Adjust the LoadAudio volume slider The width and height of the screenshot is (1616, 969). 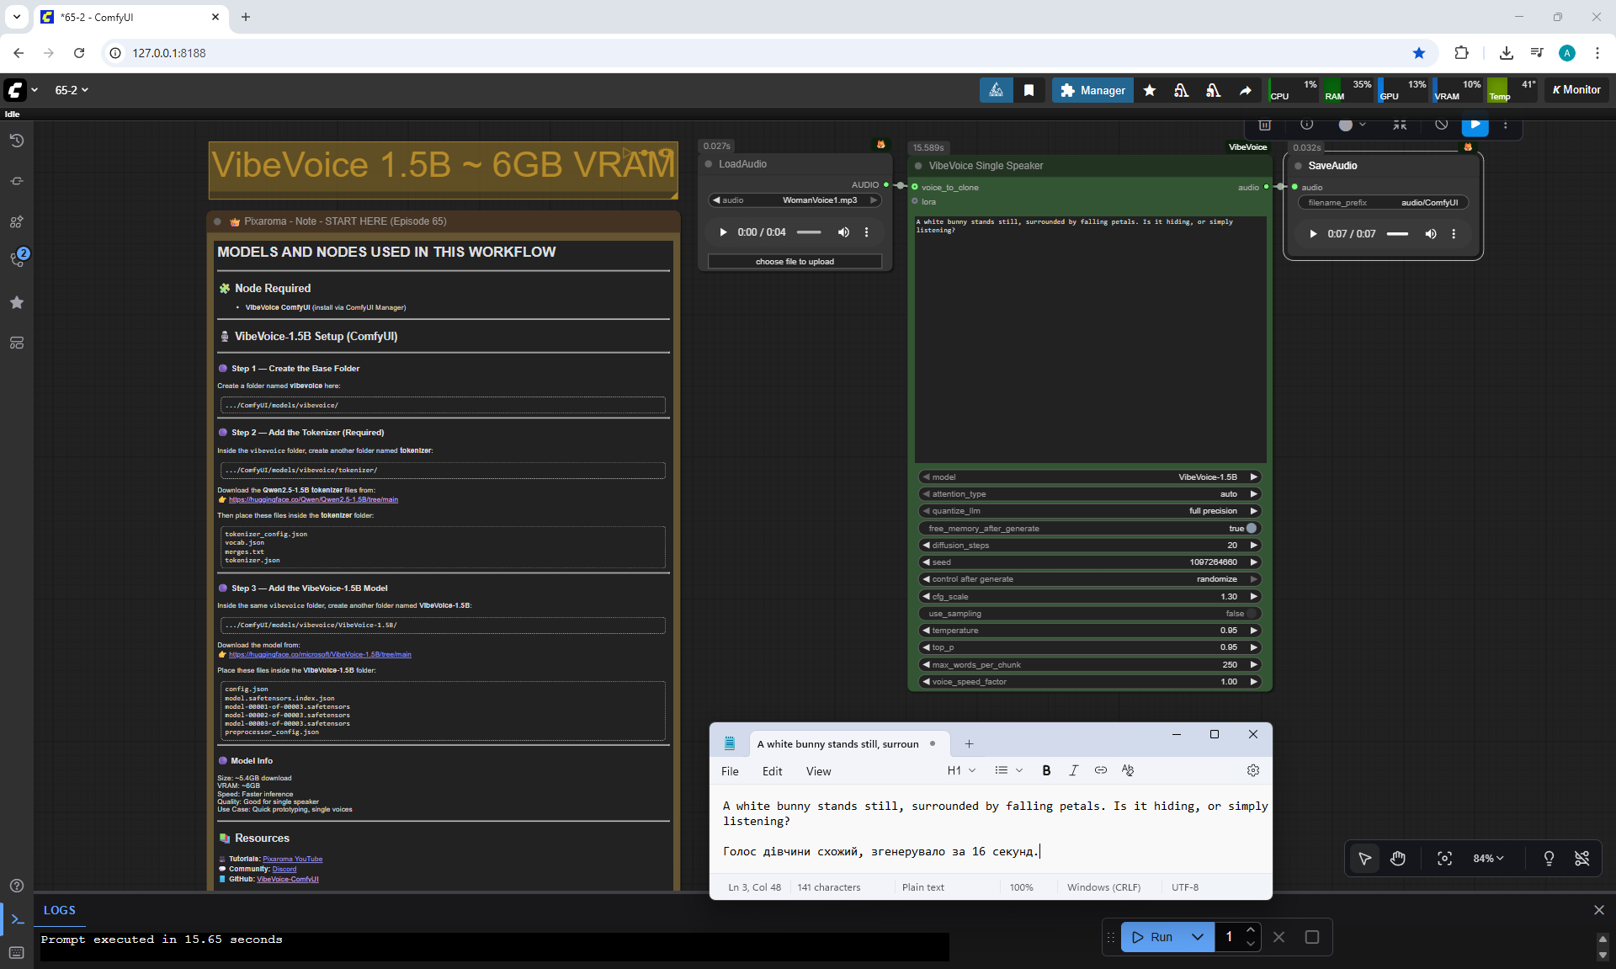click(809, 232)
